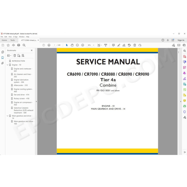Click the Save file icon

pos(3,45)
